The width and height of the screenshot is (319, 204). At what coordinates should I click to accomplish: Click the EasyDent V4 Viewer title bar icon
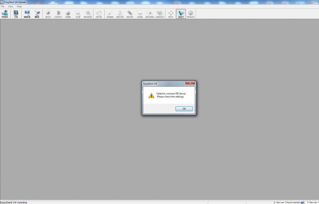click(2, 2)
